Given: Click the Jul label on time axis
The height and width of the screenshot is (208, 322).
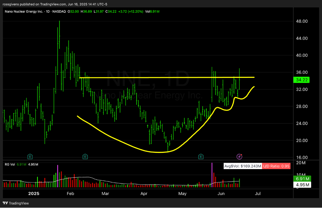Looking at the screenshot, I should click(x=258, y=194).
